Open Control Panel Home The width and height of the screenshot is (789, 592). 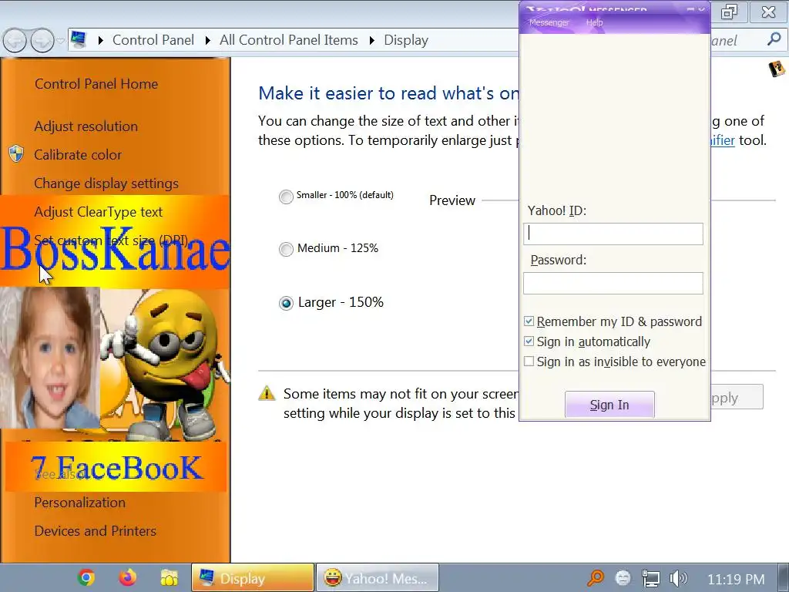click(x=96, y=83)
